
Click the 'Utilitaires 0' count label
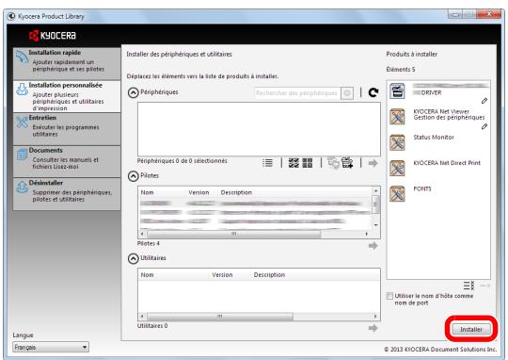(x=152, y=325)
